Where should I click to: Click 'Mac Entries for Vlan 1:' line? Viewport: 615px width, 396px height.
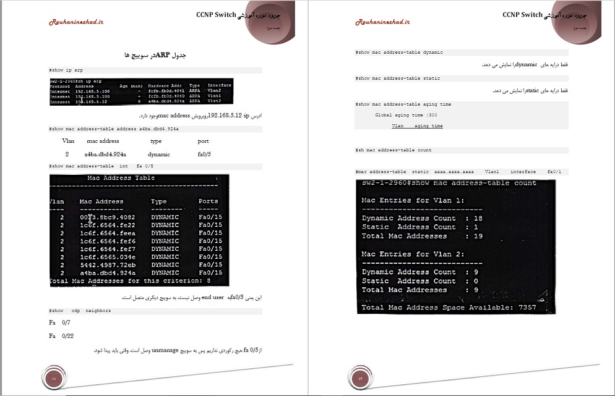413,201
